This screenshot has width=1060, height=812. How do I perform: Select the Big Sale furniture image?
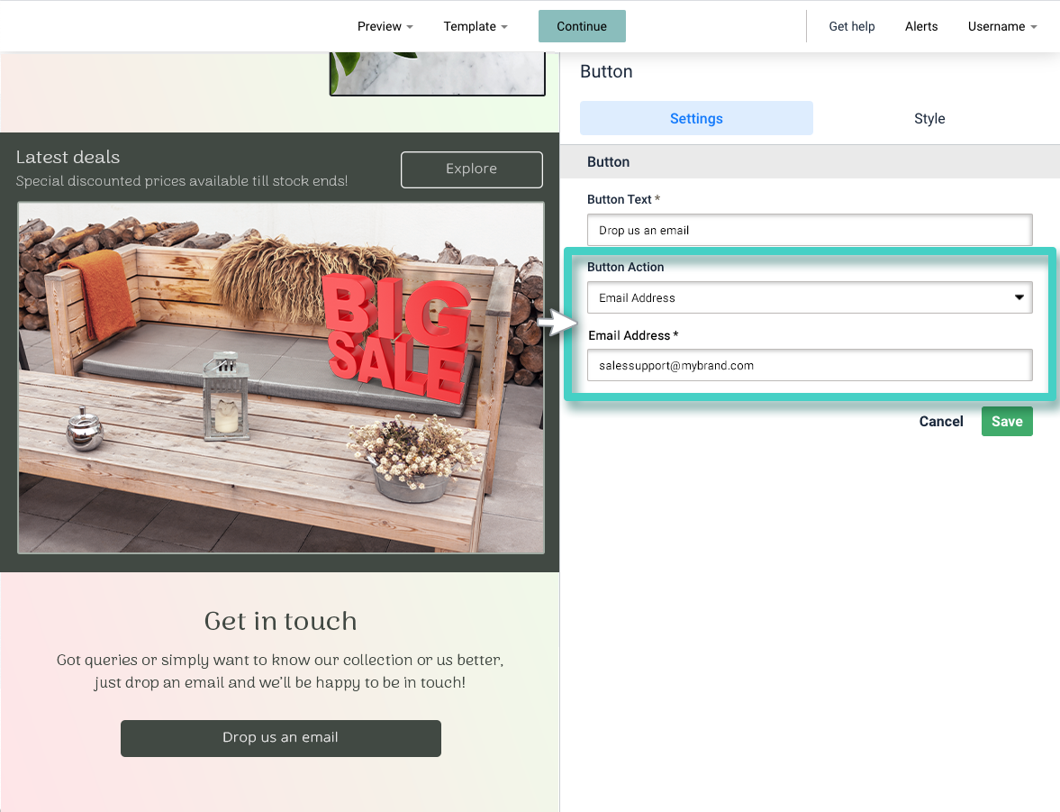point(281,378)
